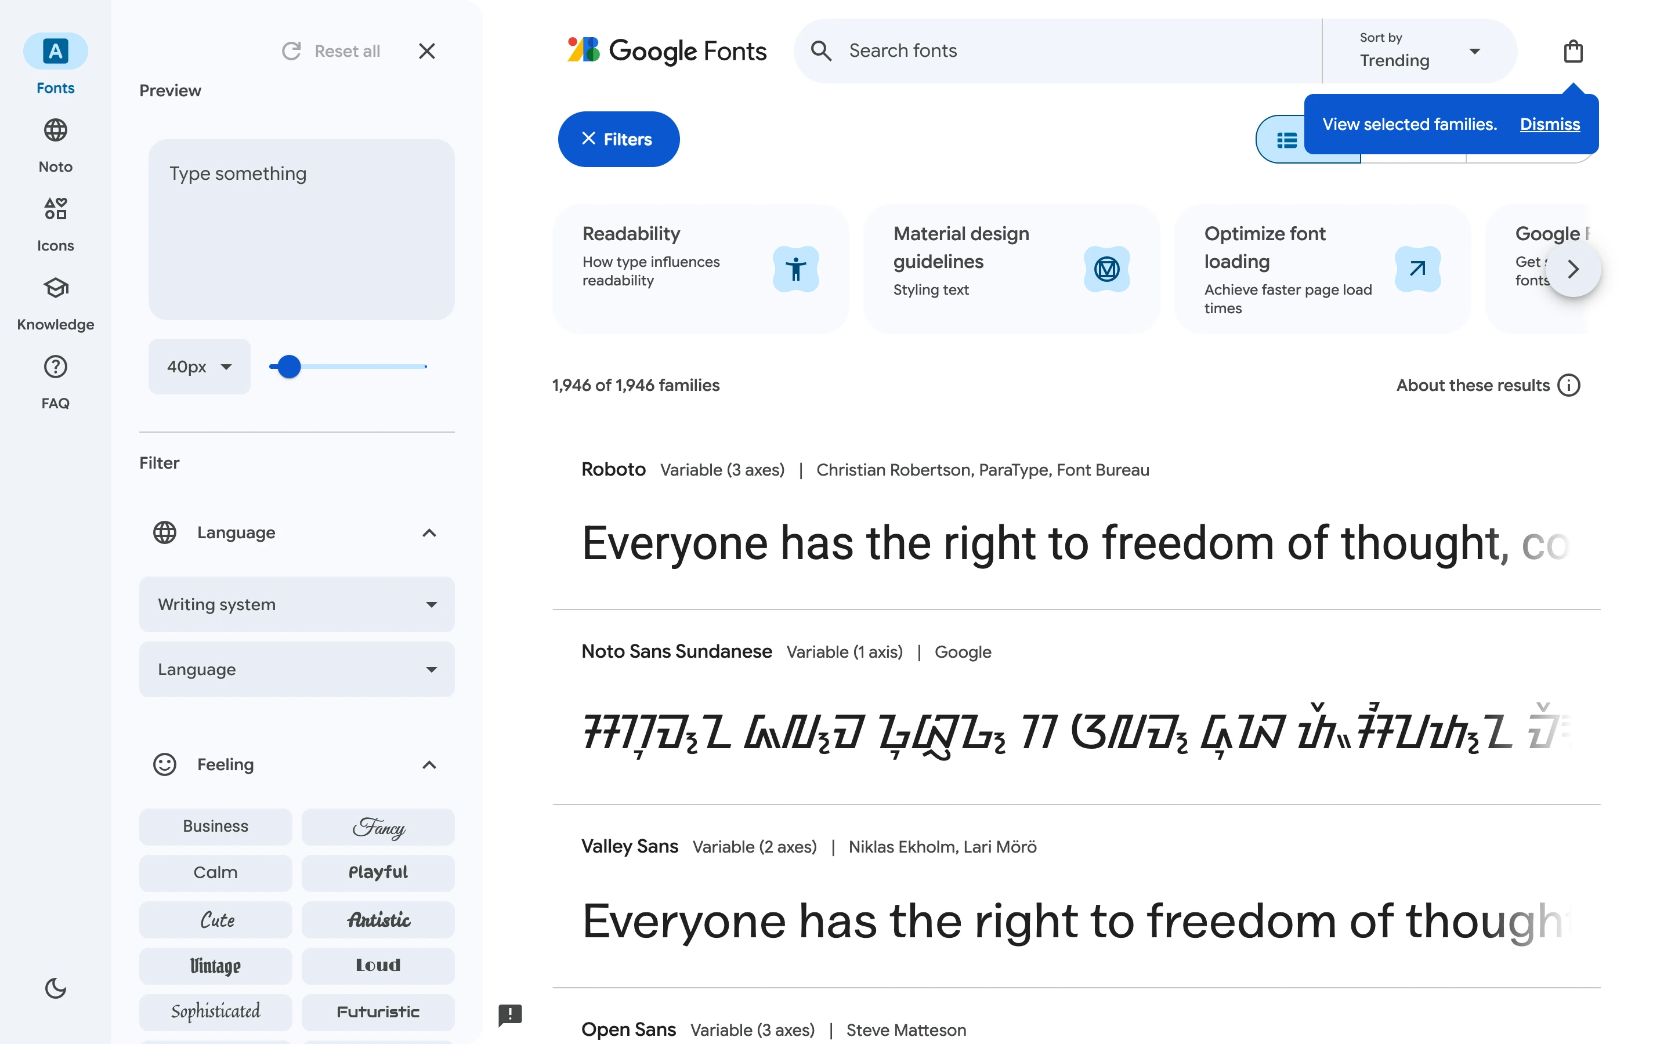1671x1044 pixels.
Task: Open the Writing system dropdown
Action: [x=297, y=604]
